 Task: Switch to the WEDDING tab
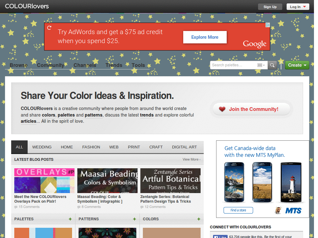[42, 147]
